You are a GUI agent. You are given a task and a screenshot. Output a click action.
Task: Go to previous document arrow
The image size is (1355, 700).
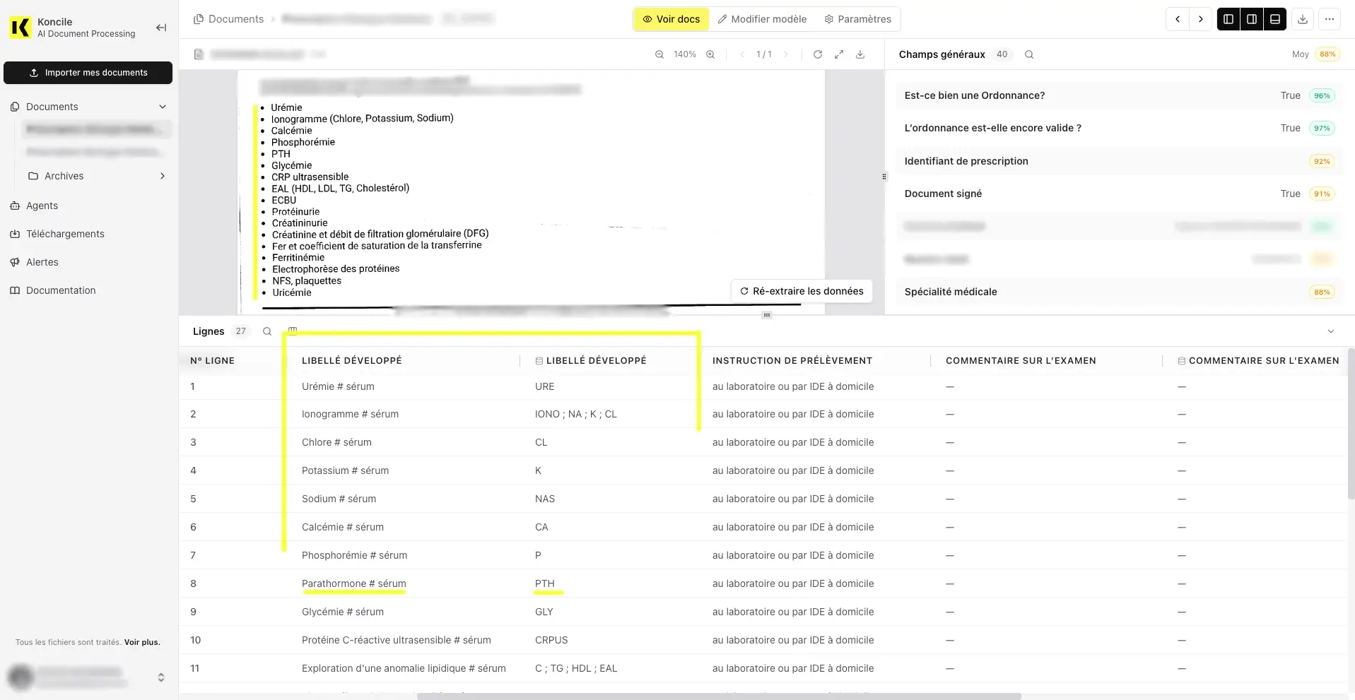coord(1177,19)
